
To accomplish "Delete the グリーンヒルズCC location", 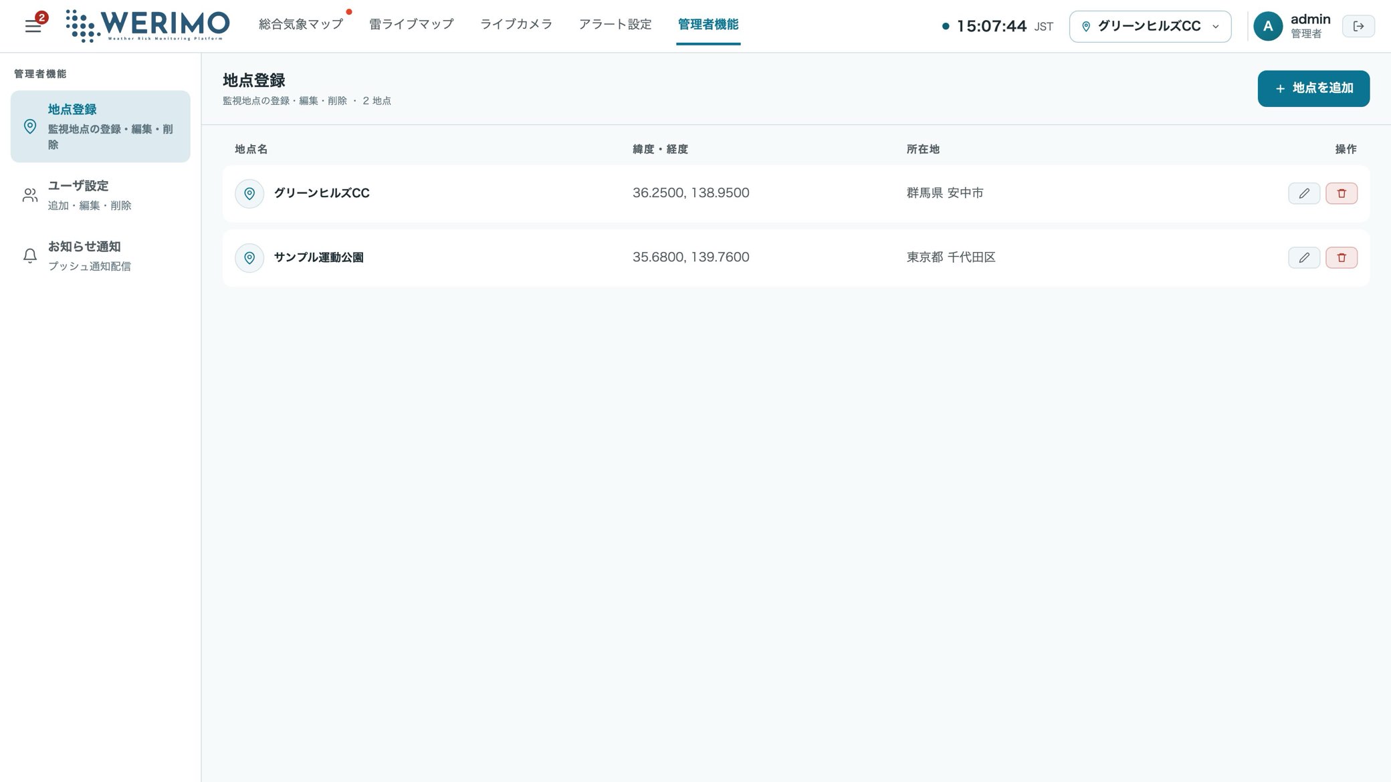I will 1341,193.
